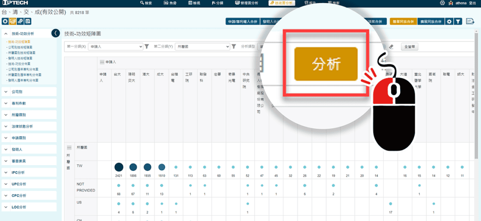
Task: Click the filter icon next to 第二分類 dropdown
Action: click(234, 46)
